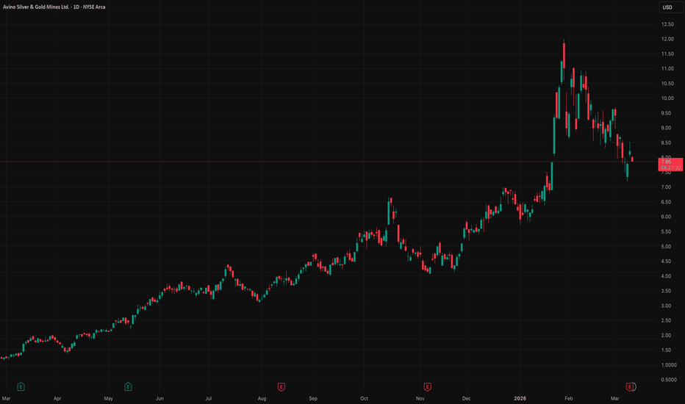Open the red earnings marker near November
Image resolution: width=685 pixels, height=404 pixels.
[427, 386]
